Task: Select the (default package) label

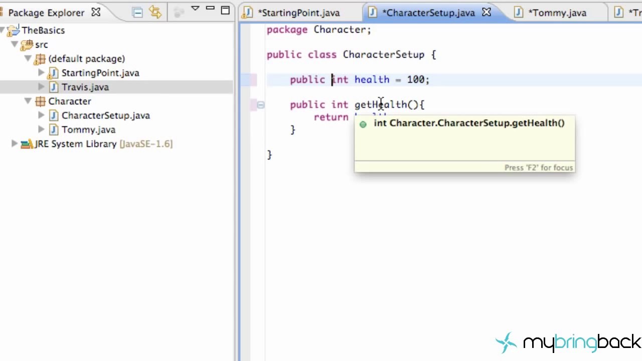Action: coord(86,59)
